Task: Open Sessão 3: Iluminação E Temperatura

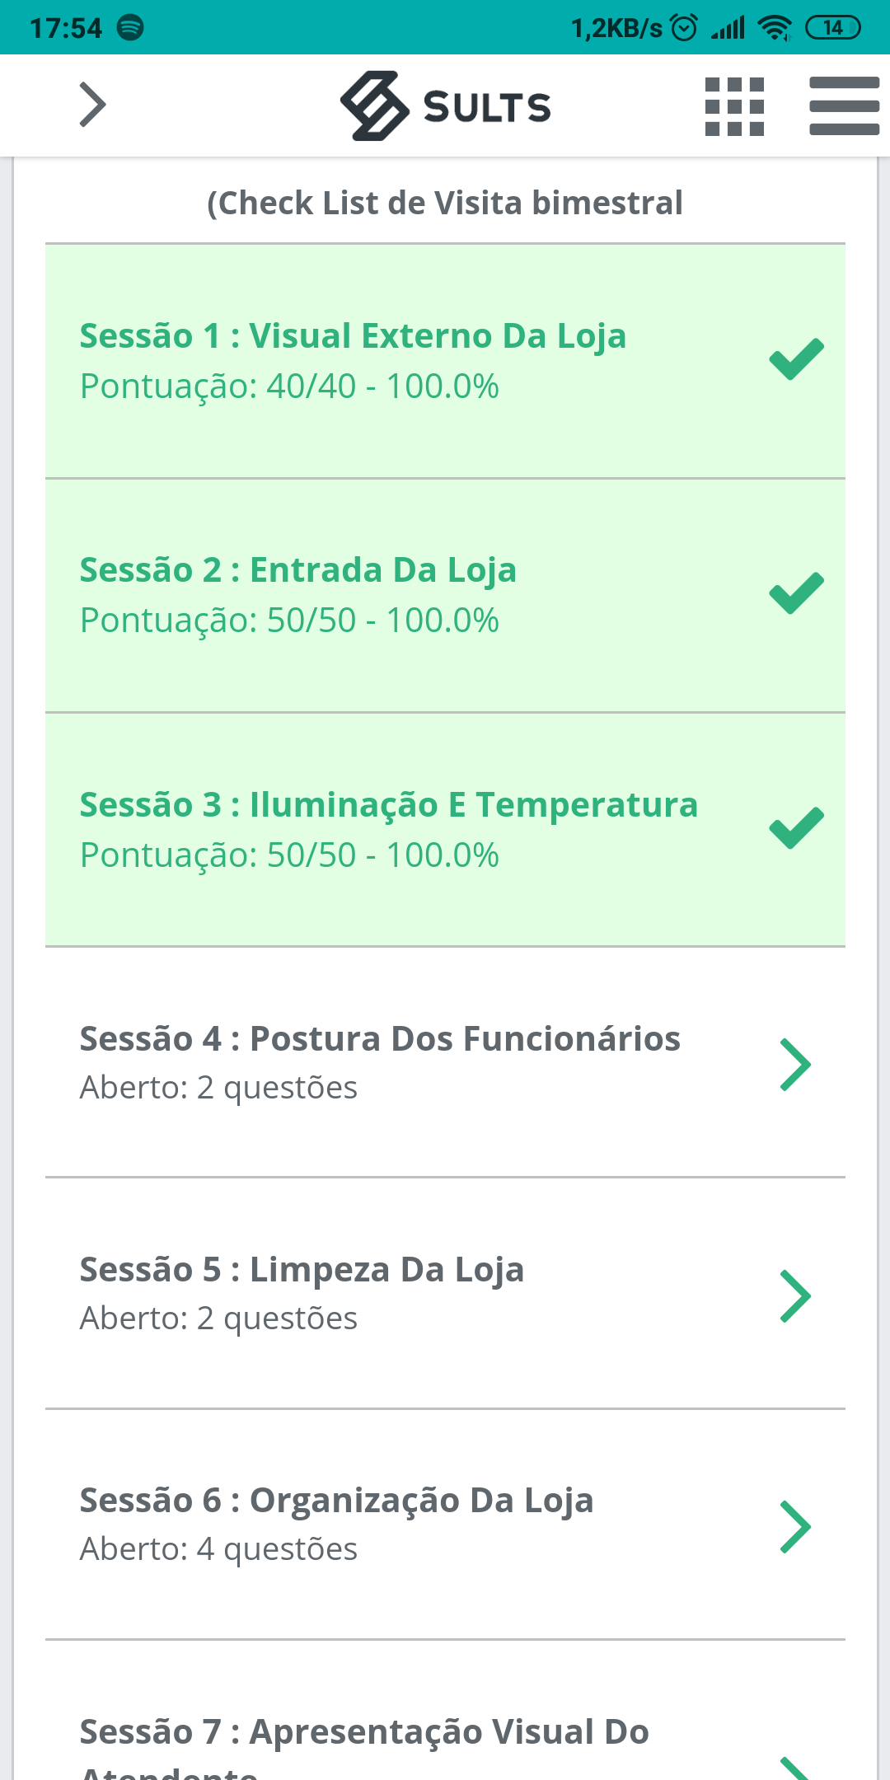Action: point(445,830)
